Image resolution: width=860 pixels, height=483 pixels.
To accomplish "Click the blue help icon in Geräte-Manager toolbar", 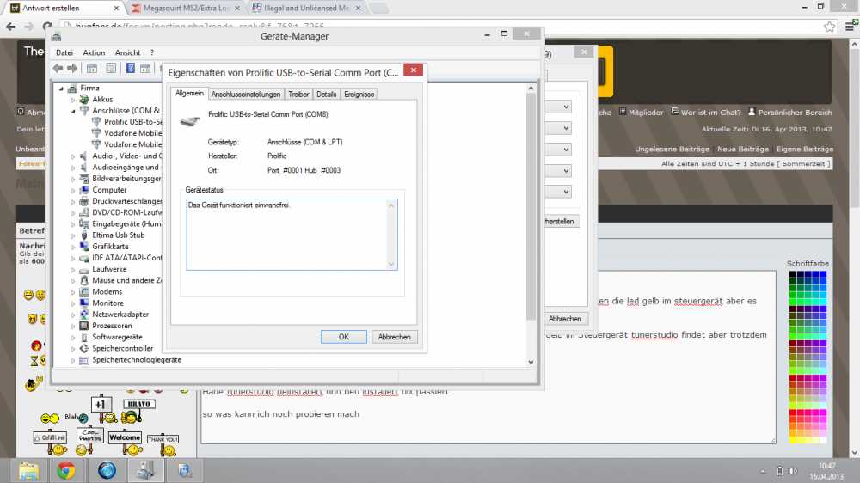I will [x=131, y=68].
